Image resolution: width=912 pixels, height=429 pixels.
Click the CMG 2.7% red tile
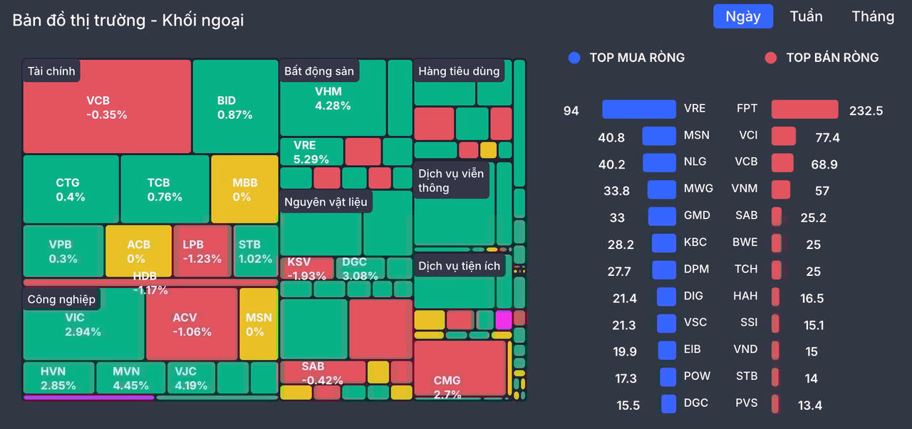[460, 369]
